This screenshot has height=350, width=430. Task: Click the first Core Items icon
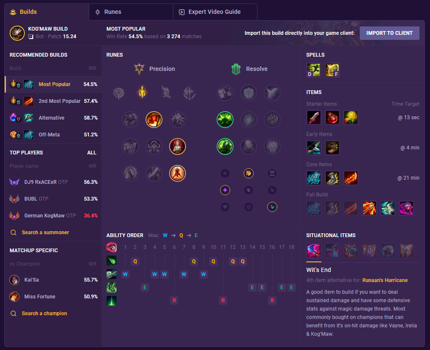(x=313, y=178)
